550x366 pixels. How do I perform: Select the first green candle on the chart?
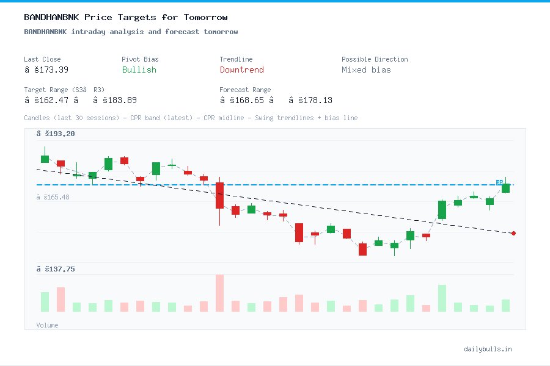pos(44,159)
